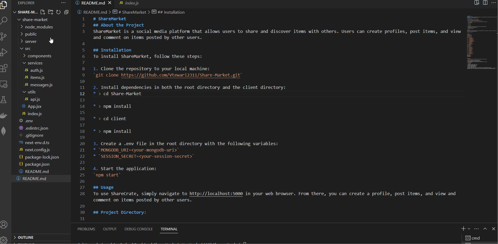Collapse the SHARE-M... workspace section

coord(25,12)
